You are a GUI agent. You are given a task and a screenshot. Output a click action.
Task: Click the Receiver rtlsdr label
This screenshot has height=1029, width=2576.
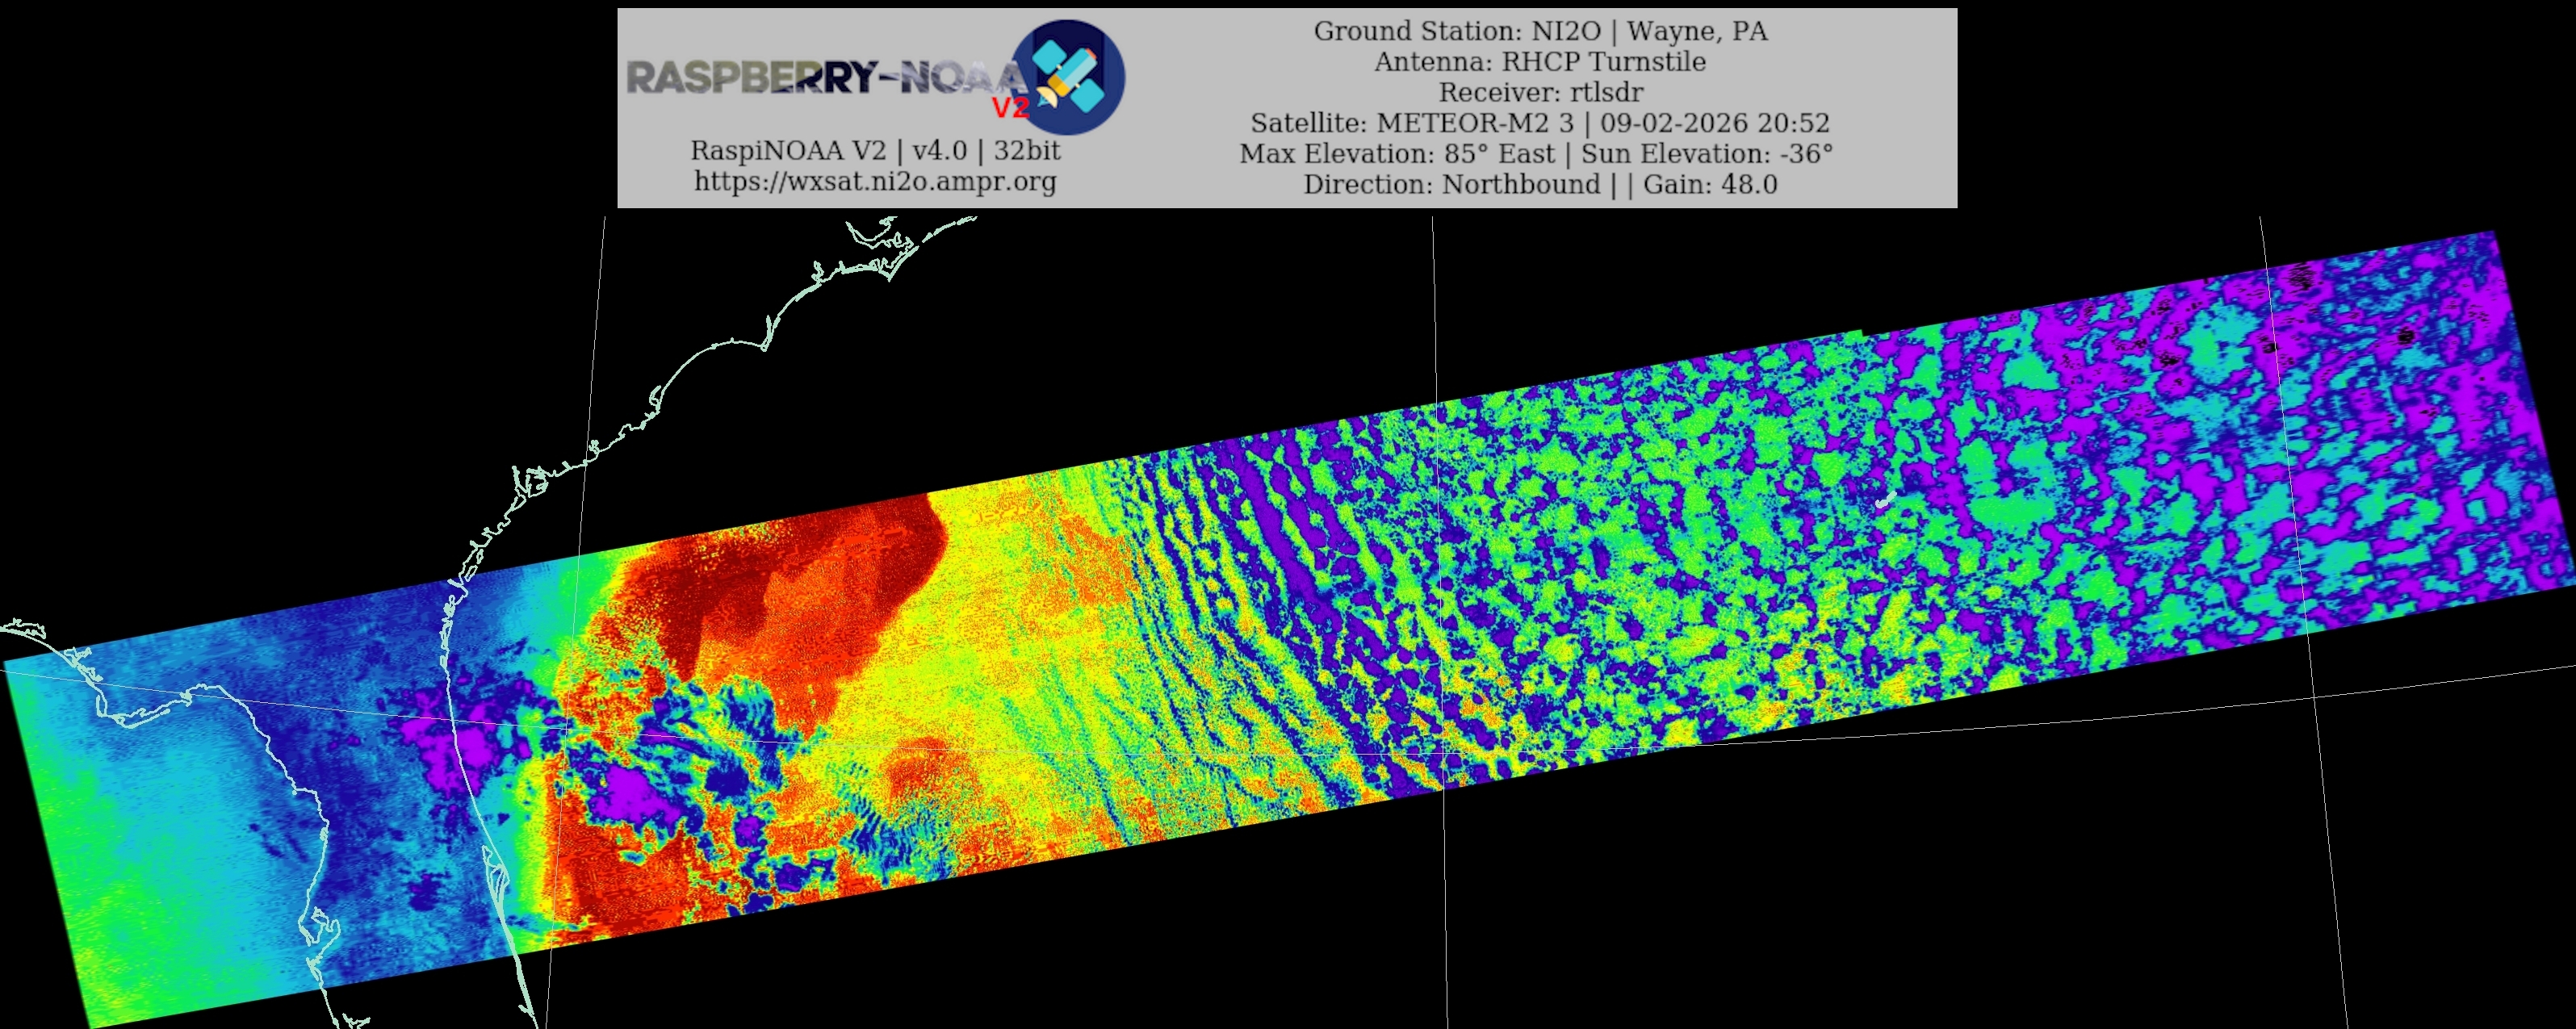pos(1540,92)
